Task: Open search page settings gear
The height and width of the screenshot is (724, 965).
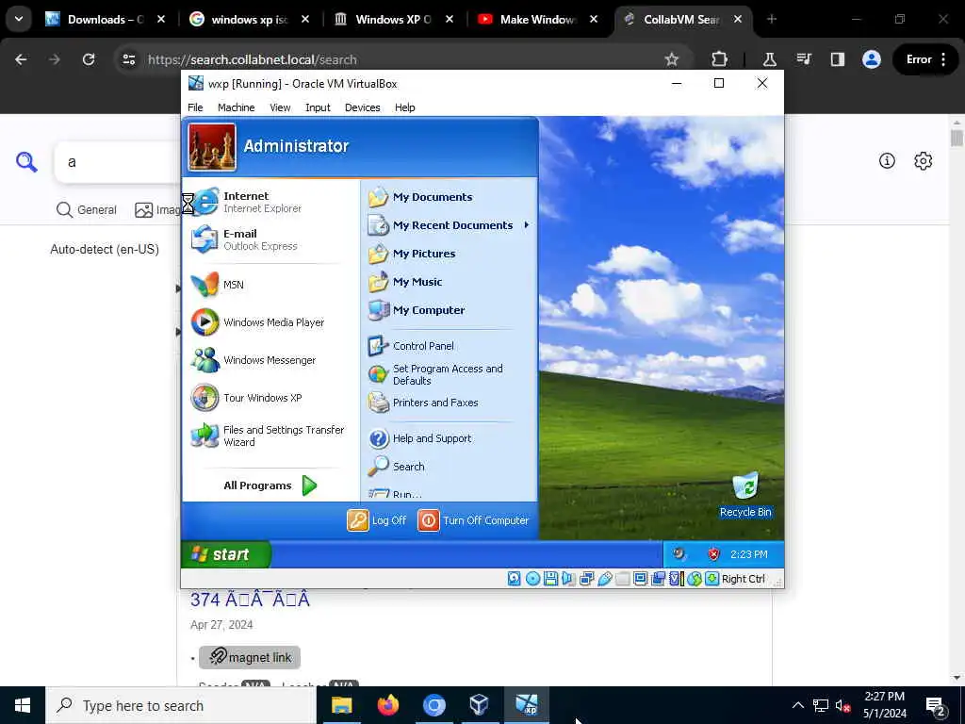Action: pos(923,160)
